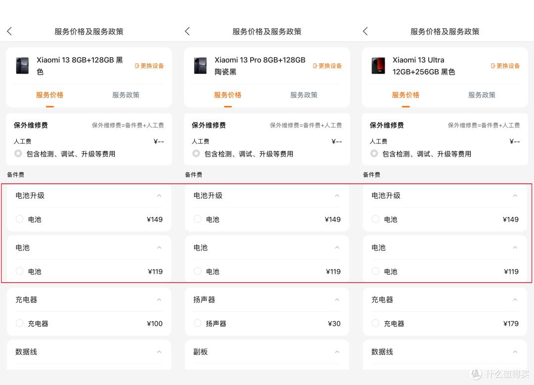
Task: Click 'Xiaomi 13 Ultra 12GB+256GB 黑色' device name
Action: 424,66
